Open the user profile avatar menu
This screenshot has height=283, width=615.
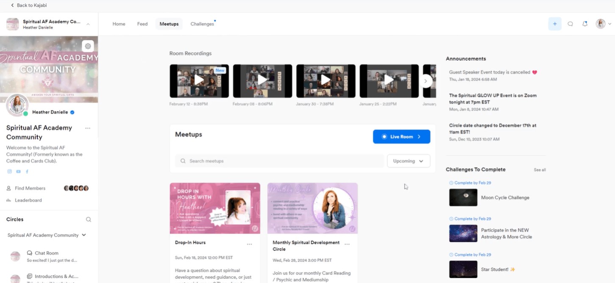point(603,24)
